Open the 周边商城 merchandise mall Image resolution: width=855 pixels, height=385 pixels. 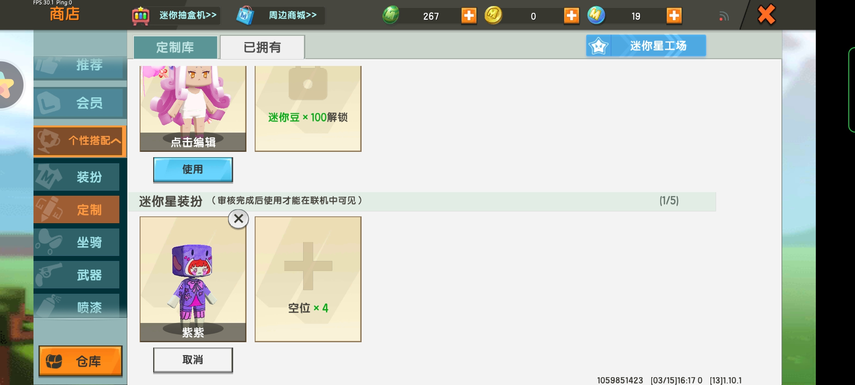pos(280,15)
